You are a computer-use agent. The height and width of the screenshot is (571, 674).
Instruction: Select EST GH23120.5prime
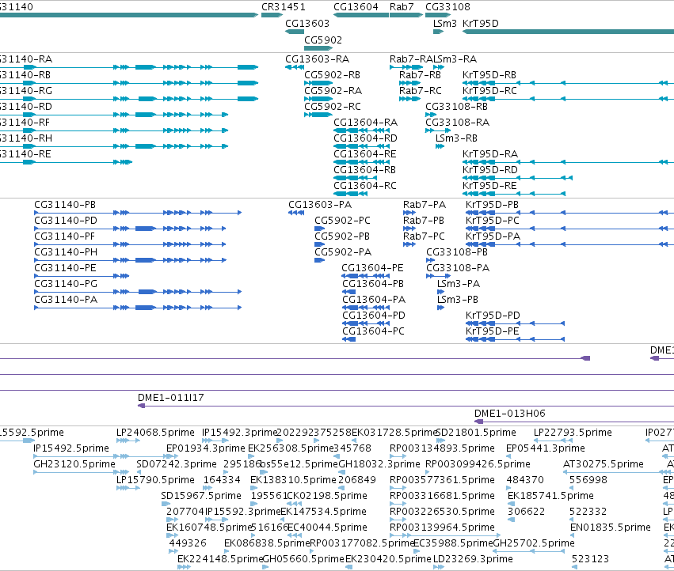74,464
